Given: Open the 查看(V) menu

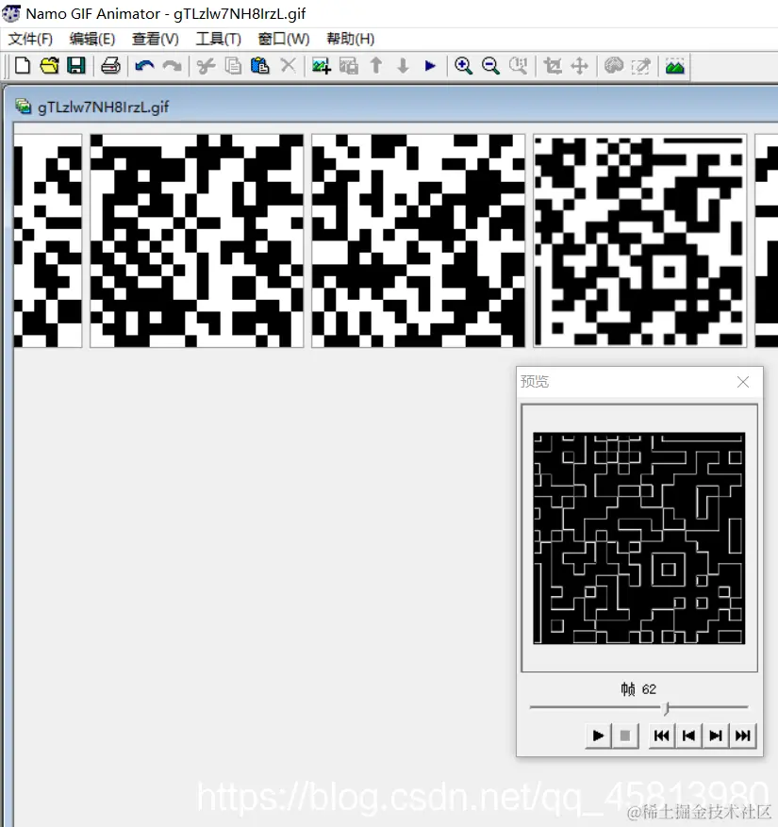Looking at the screenshot, I should click(x=155, y=39).
